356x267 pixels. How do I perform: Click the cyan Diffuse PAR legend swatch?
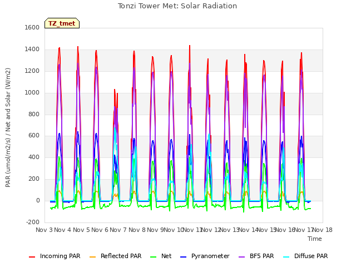pos(286,257)
